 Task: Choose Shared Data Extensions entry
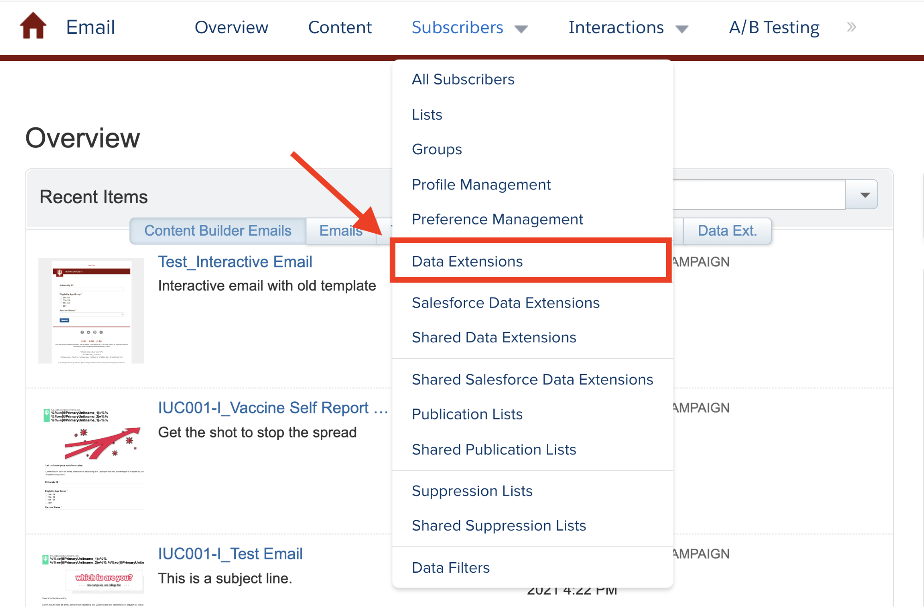[494, 337]
